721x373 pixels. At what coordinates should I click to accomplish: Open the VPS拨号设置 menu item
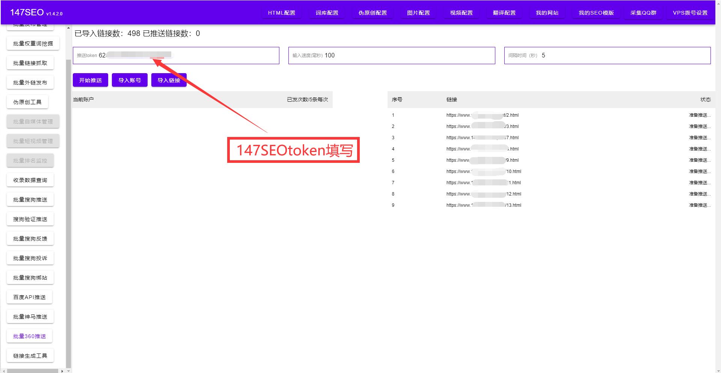[690, 13]
